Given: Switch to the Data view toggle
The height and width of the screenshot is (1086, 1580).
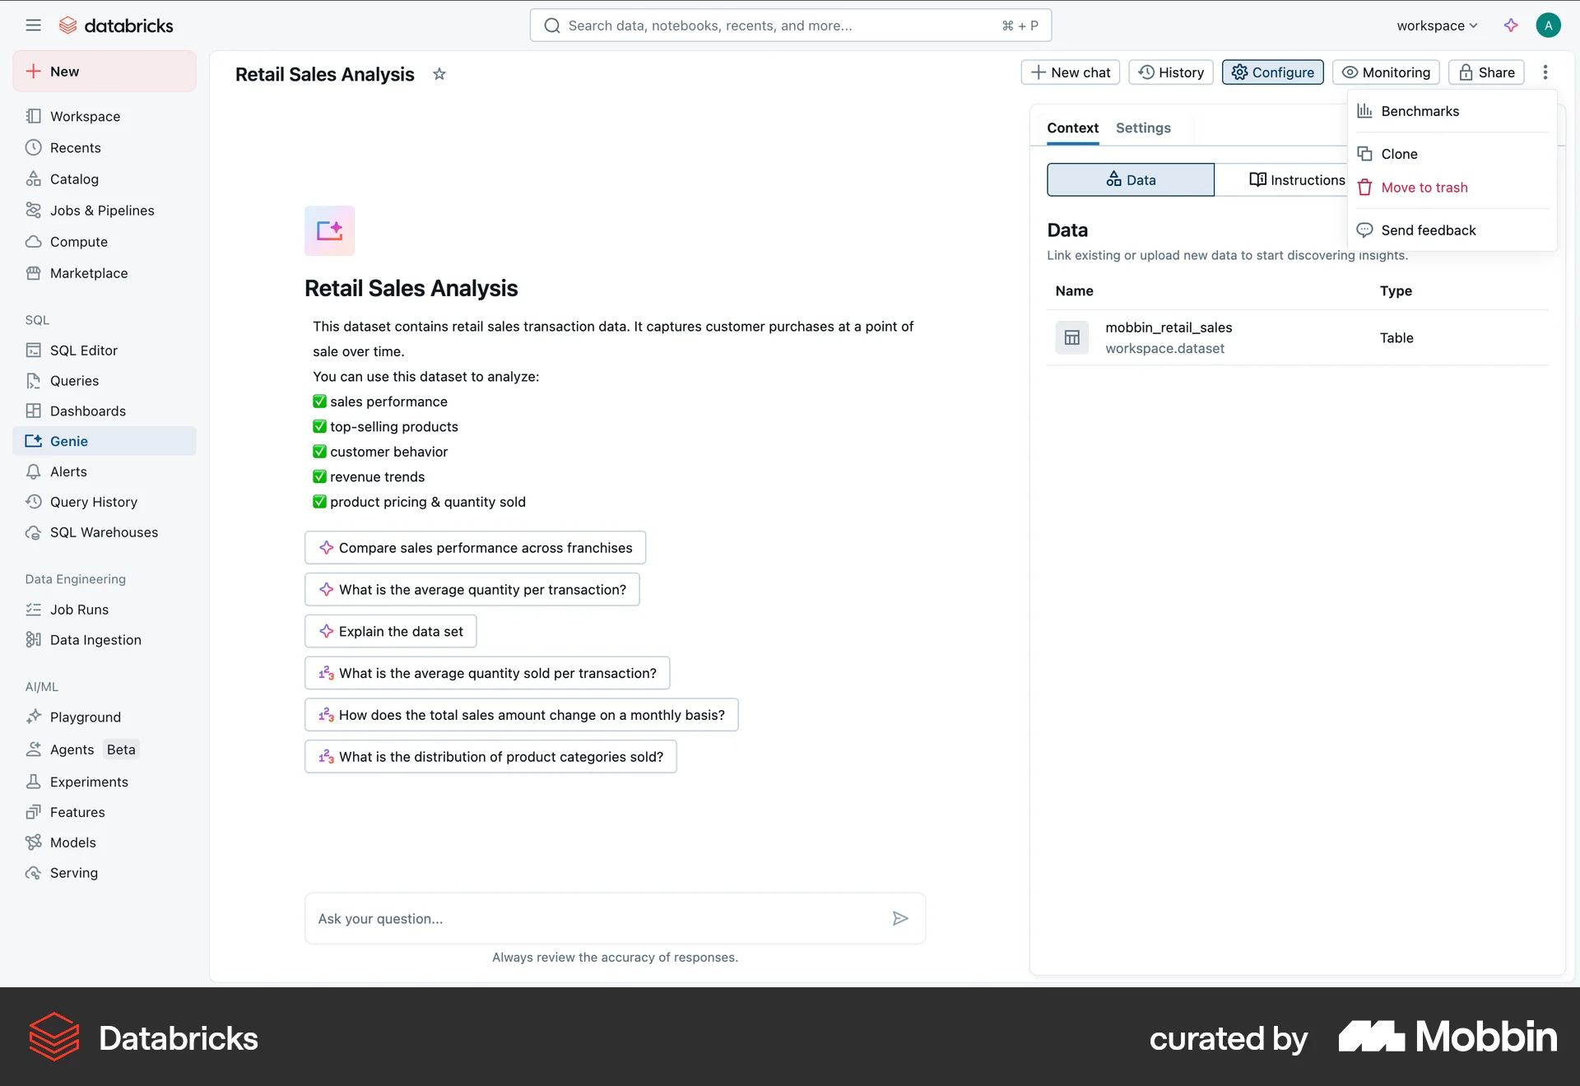Looking at the screenshot, I should 1130,179.
